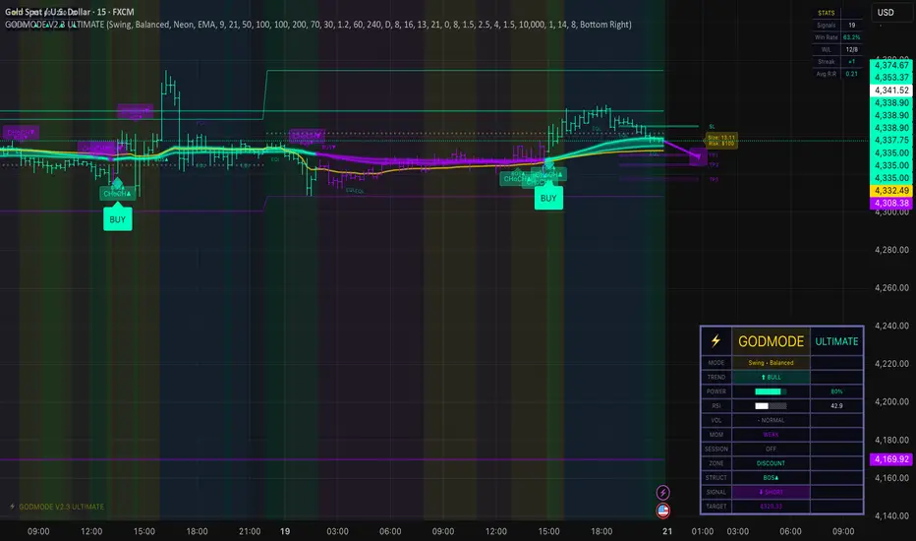Click the 01:00 time axis label
Viewport: 916px width, 541px height.
702,531
